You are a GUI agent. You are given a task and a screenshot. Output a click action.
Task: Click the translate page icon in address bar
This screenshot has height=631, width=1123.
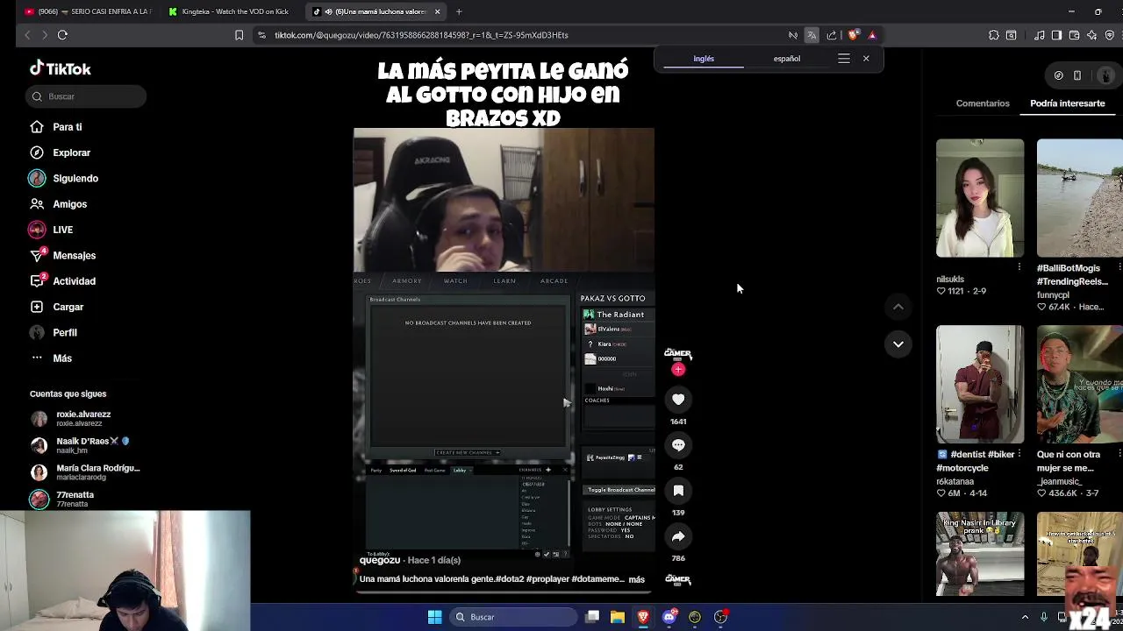click(x=812, y=35)
